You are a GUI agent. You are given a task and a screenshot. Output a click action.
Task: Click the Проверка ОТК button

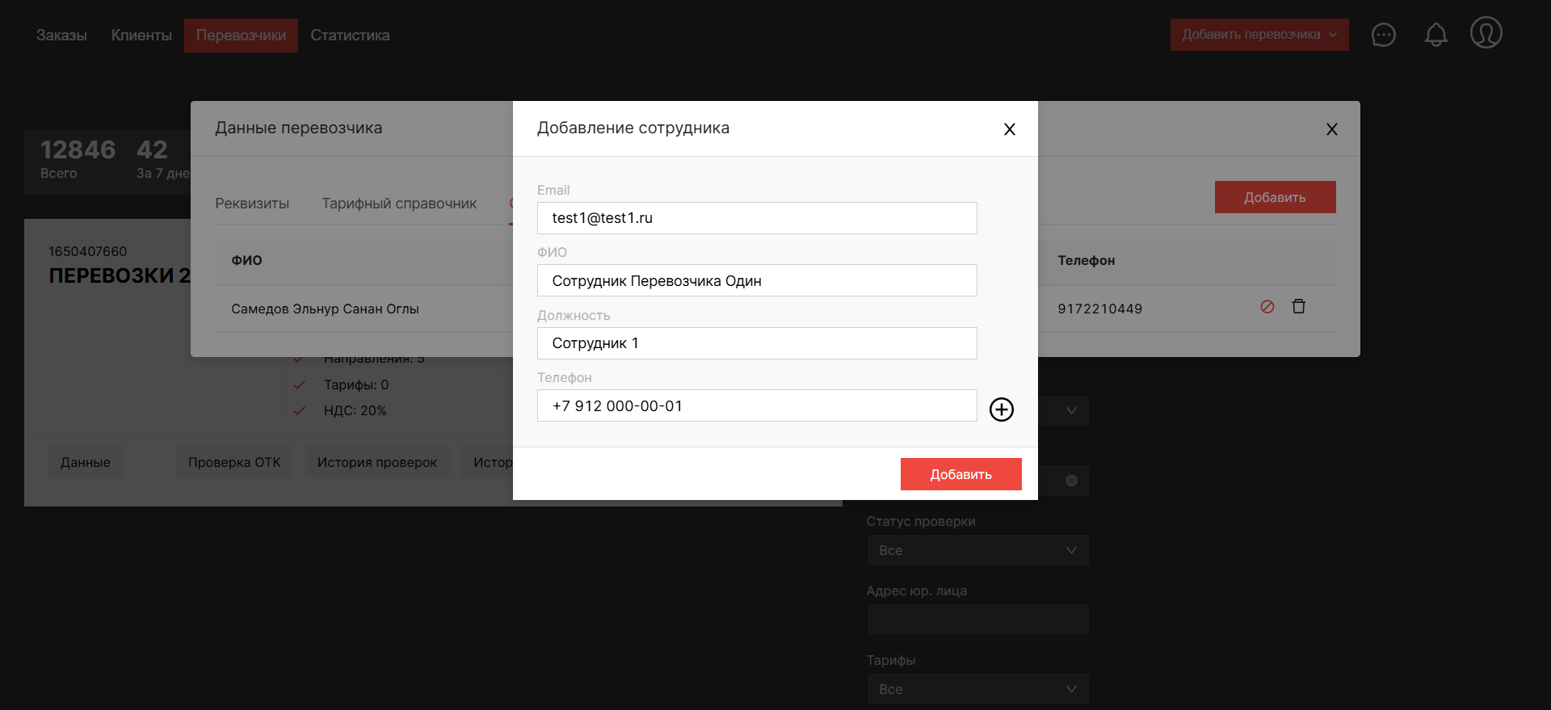pyautogui.click(x=234, y=462)
